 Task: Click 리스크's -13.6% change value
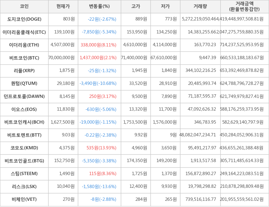[99, 187]
